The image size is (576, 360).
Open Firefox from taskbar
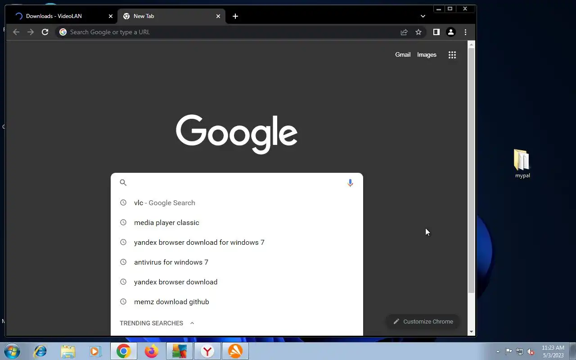[x=152, y=351]
